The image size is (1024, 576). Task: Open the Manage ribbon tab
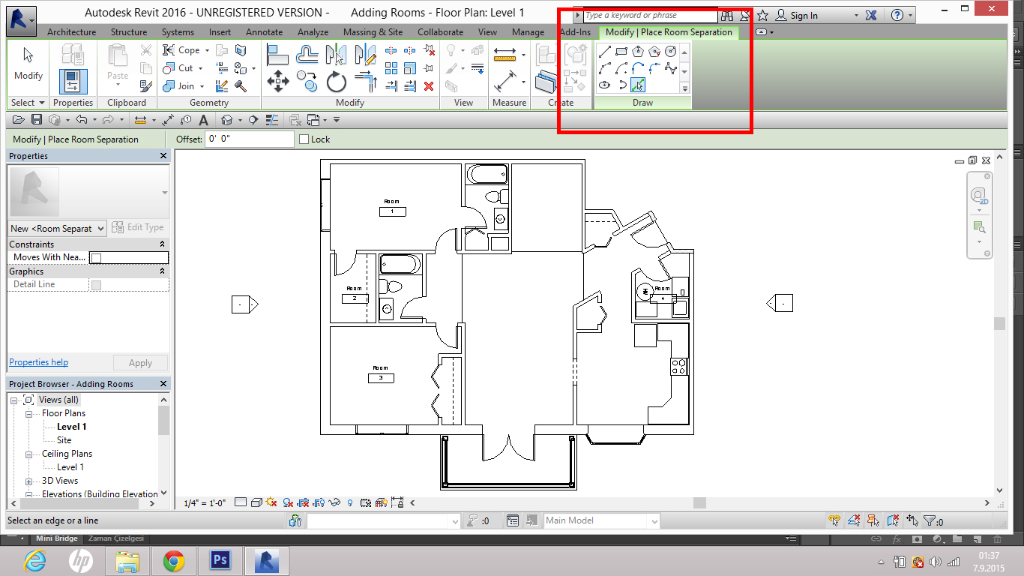pyautogui.click(x=528, y=32)
